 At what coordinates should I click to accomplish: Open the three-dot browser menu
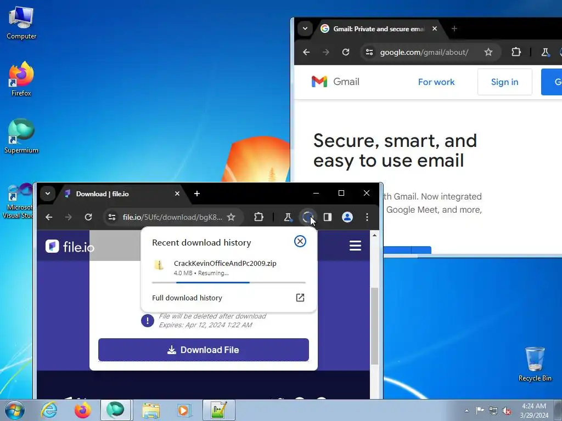tap(367, 217)
